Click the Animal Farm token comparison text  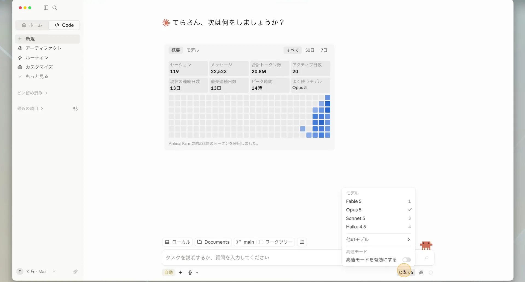tap(214, 143)
